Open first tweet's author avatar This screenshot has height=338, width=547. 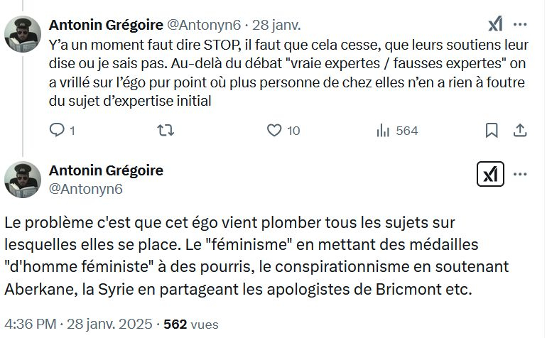tap(22, 33)
